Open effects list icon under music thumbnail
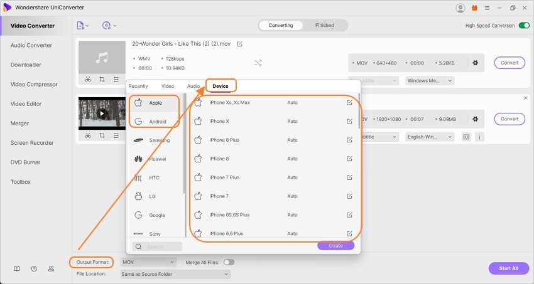Screen dimensions: 534x284 [x=116, y=80]
